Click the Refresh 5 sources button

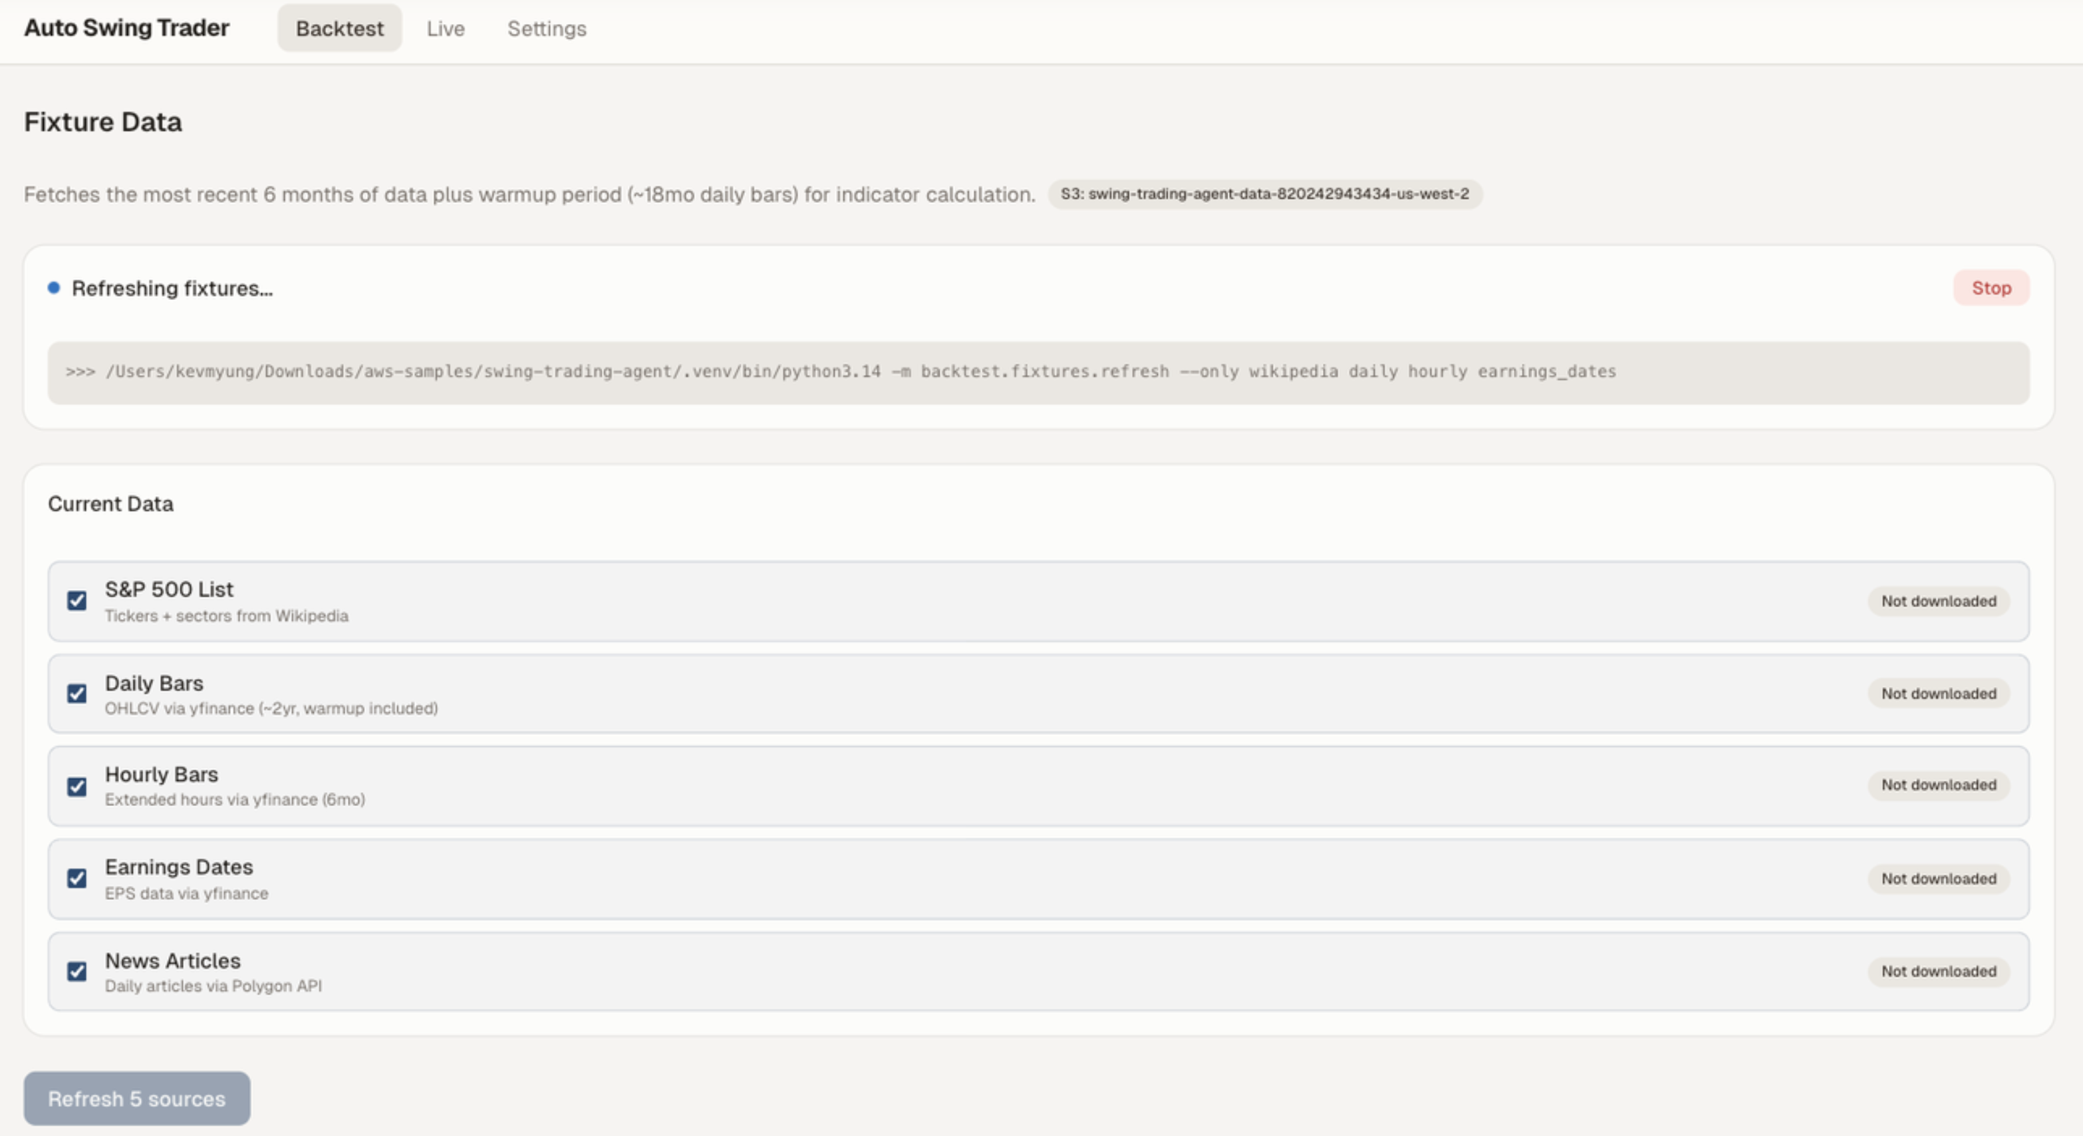tap(136, 1098)
